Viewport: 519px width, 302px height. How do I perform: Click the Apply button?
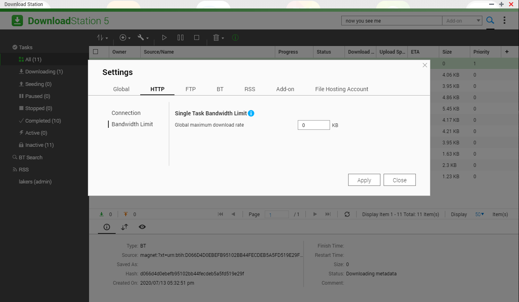click(364, 180)
